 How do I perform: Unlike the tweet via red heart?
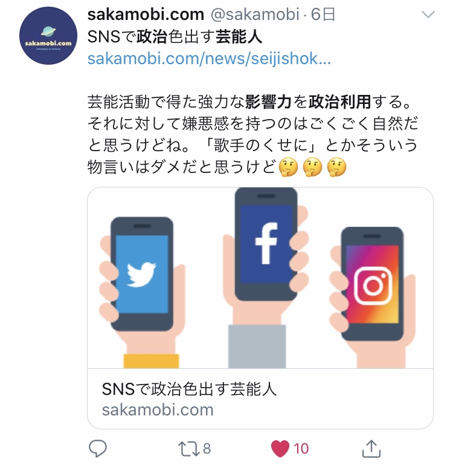point(280,449)
